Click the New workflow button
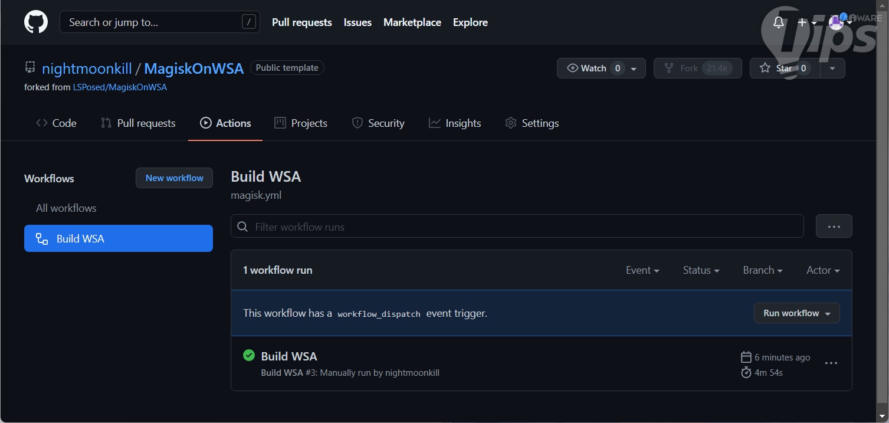The height and width of the screenshot is (423, 889). [174, 178]
